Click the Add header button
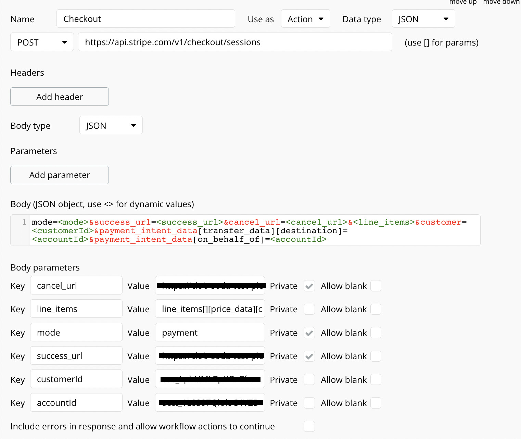The image size is (521, 439). [x=59, y=97]
